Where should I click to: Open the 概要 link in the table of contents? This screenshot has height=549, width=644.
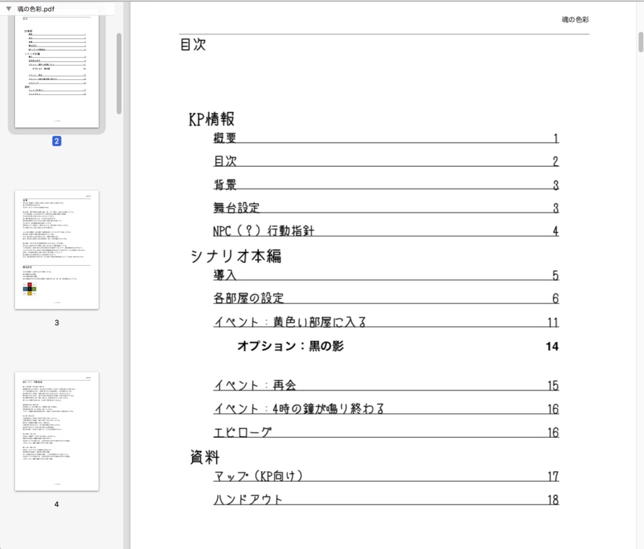[225, 138]
